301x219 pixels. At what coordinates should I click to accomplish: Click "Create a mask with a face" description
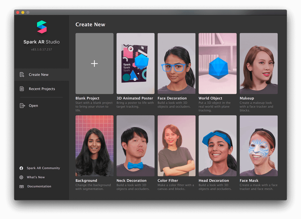[259, 187]
